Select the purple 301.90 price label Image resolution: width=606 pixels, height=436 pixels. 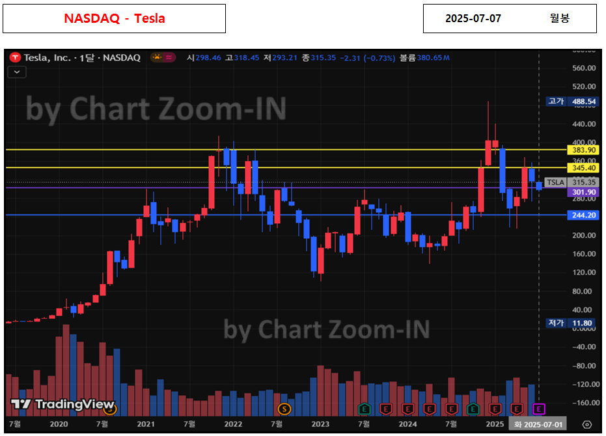coord(584,192)
